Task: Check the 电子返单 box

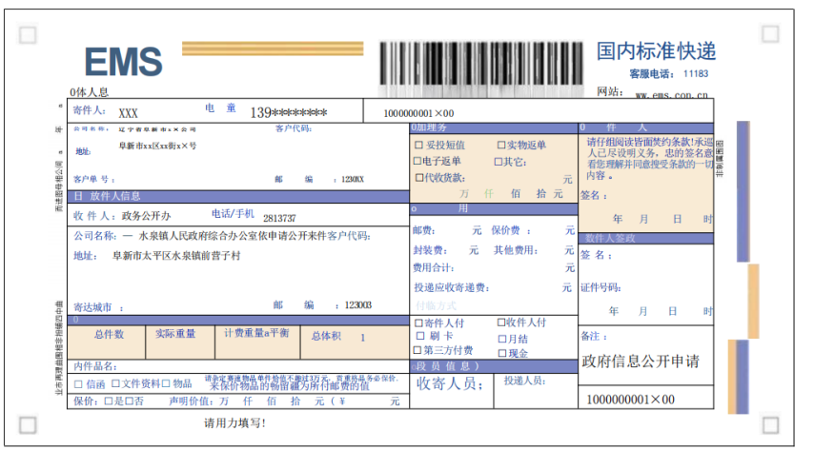Action: click(417, 161)
